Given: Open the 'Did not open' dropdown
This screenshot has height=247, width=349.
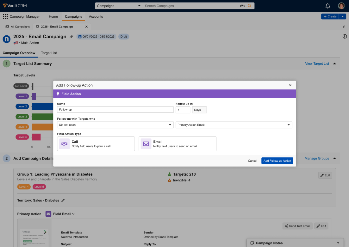Looking at the screenshot, I should (x=115, y=125).
